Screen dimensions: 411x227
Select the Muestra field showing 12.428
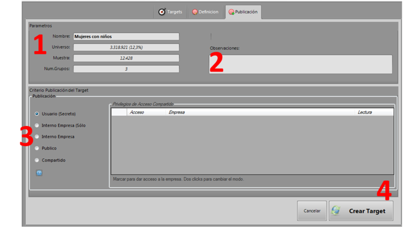[x=126, y=58]
